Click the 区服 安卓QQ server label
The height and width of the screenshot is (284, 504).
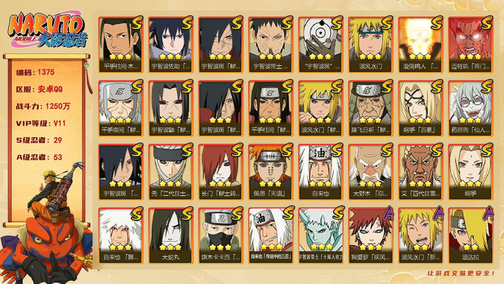(x=39, y=89)
